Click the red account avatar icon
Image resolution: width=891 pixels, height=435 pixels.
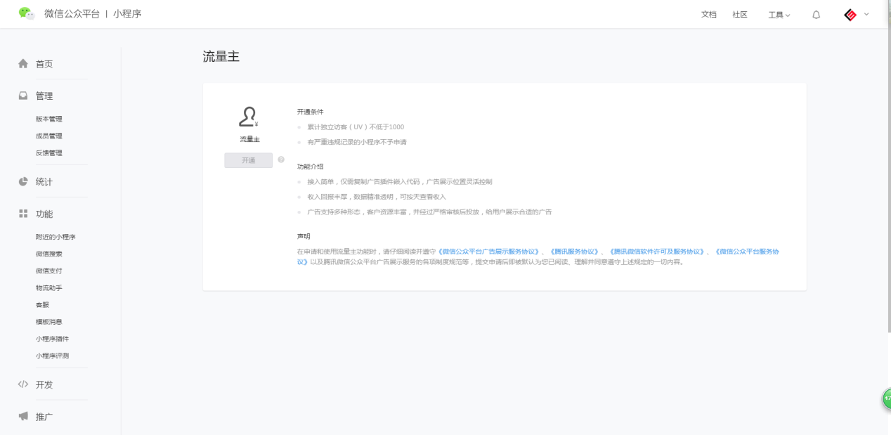(x=850, y=15)
